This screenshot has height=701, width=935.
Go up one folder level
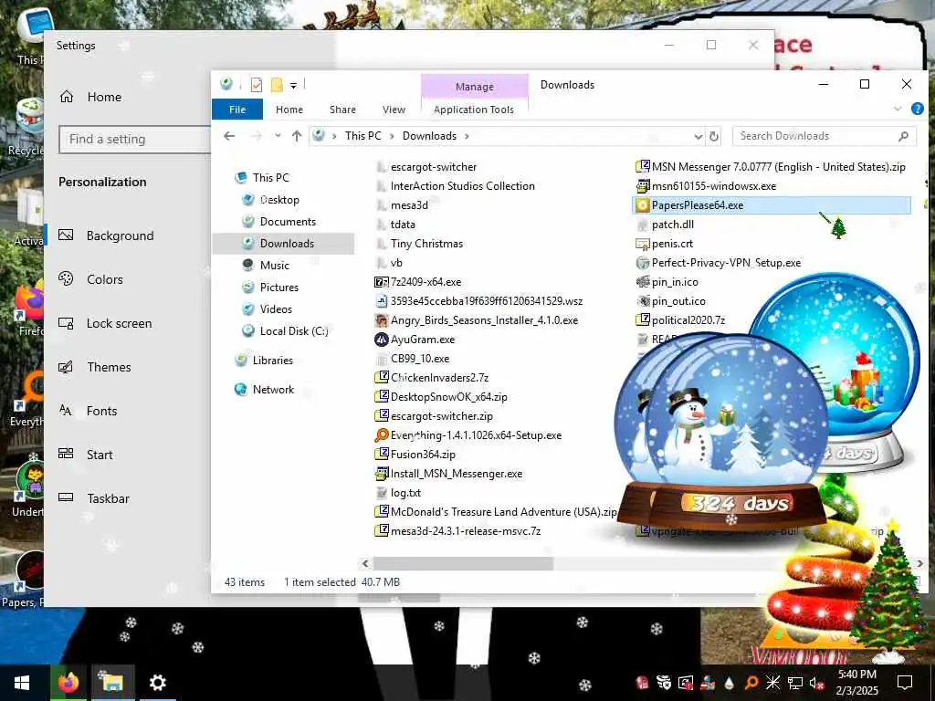[x=297, y=136]
